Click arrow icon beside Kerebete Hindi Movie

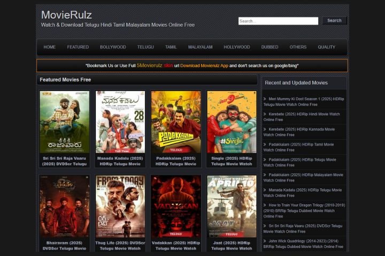coord(265,114)
